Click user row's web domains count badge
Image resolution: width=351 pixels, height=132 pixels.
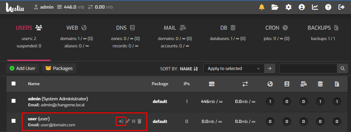coord(270,122)
